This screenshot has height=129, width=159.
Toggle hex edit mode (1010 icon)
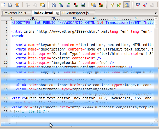pos(10,5)
